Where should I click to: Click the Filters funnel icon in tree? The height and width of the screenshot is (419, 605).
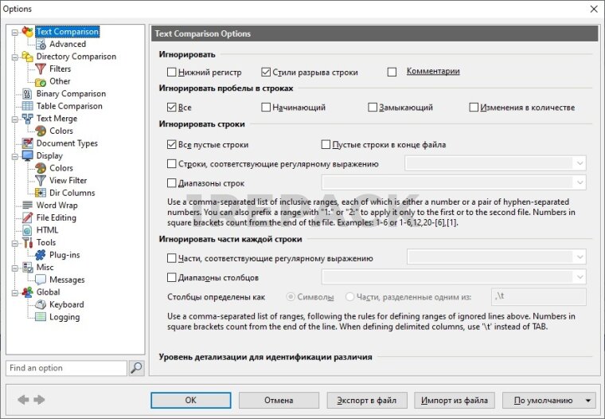(x=40, y=69)
